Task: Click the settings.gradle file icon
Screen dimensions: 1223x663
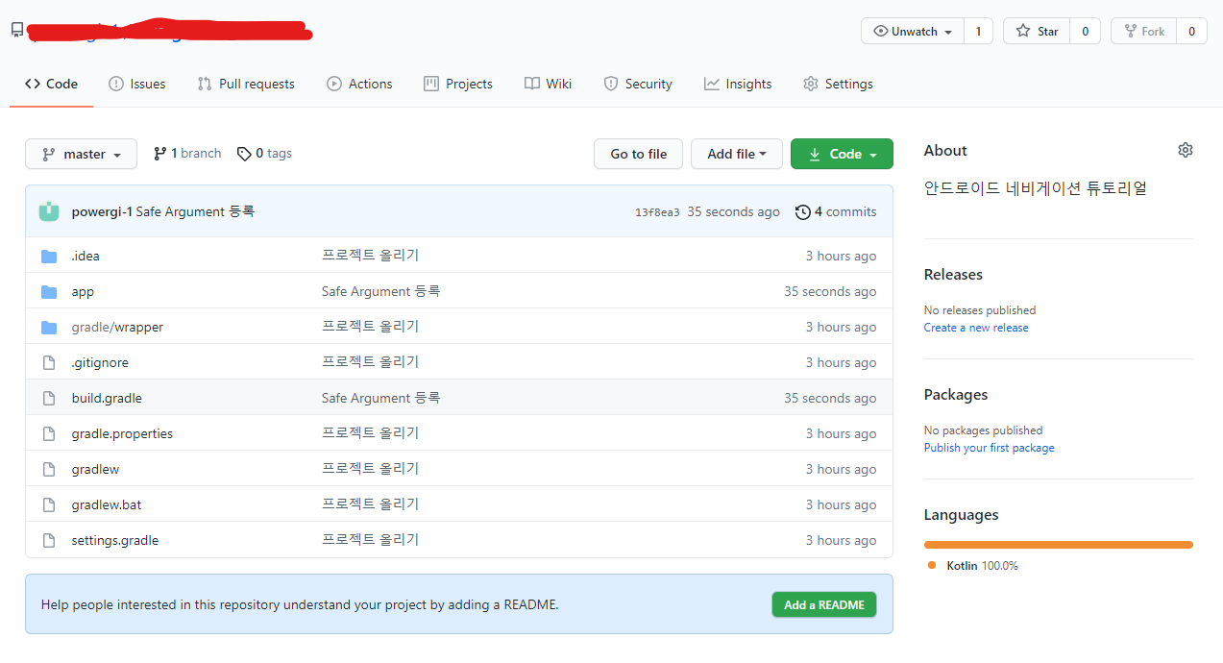Action: tap(49, 540)
